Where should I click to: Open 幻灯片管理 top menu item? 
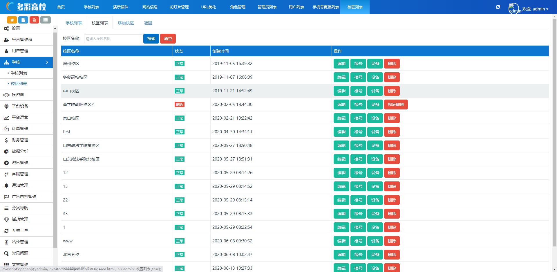[179, 7]
